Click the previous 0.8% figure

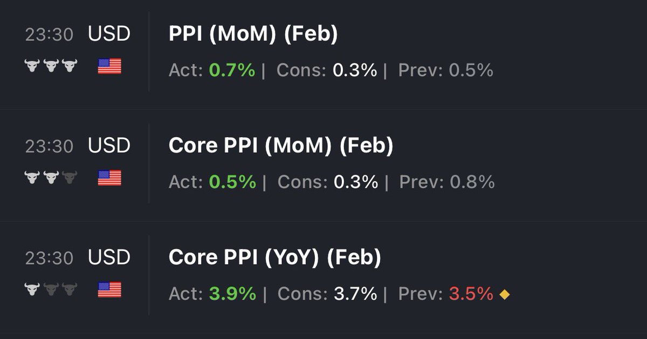[472, 182]
